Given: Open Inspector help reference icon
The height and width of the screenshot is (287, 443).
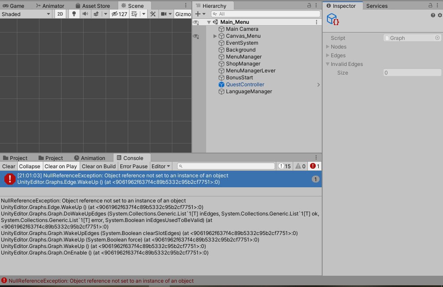Looking at the screenshot, I should 433,15.
